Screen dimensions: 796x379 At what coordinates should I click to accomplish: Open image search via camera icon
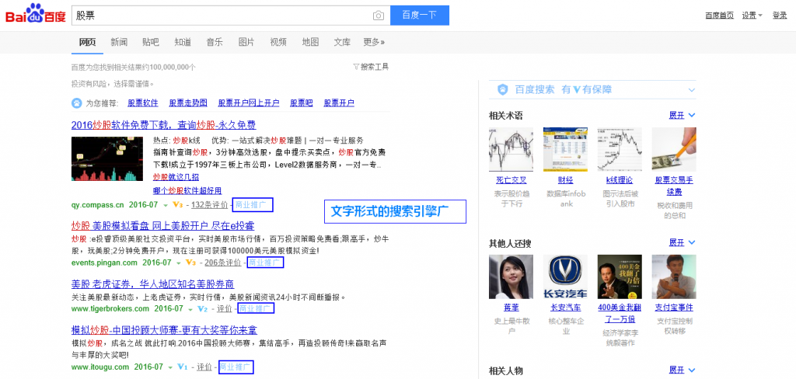point(379,16)
